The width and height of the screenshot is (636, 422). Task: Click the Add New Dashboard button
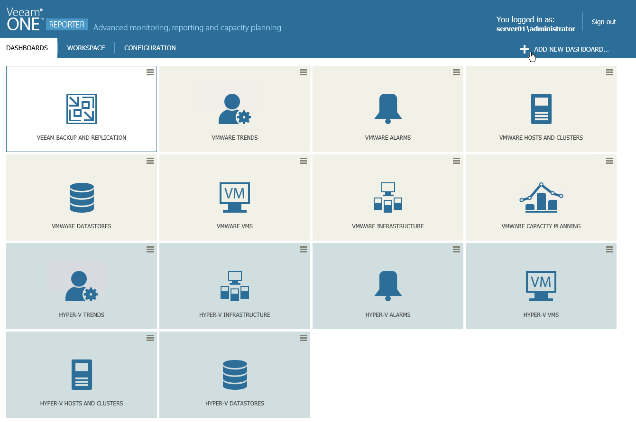coord(564,49)
